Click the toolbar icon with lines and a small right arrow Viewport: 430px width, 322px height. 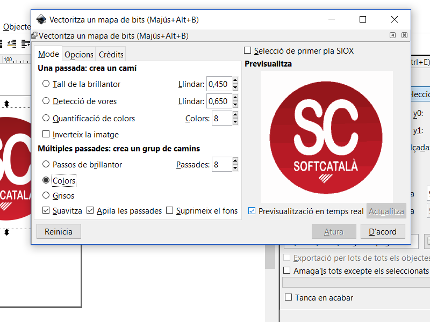point(25,43)
